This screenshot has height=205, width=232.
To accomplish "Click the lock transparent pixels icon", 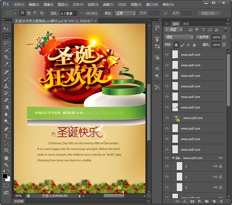I will pyautogui.click(x=176, y=45).
